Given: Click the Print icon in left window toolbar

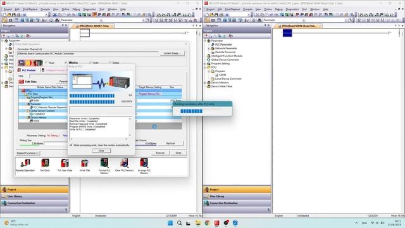Looking at the screenshot, I should [x=18, y=15].
